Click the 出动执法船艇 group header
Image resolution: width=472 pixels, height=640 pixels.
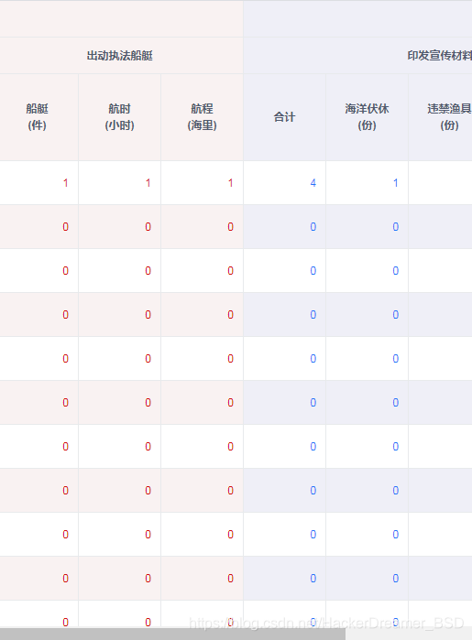click(x=120, y=56)
